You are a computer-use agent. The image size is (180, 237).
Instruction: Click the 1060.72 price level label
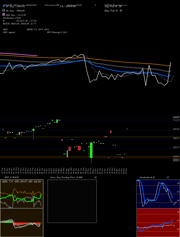tap(176, 138)
